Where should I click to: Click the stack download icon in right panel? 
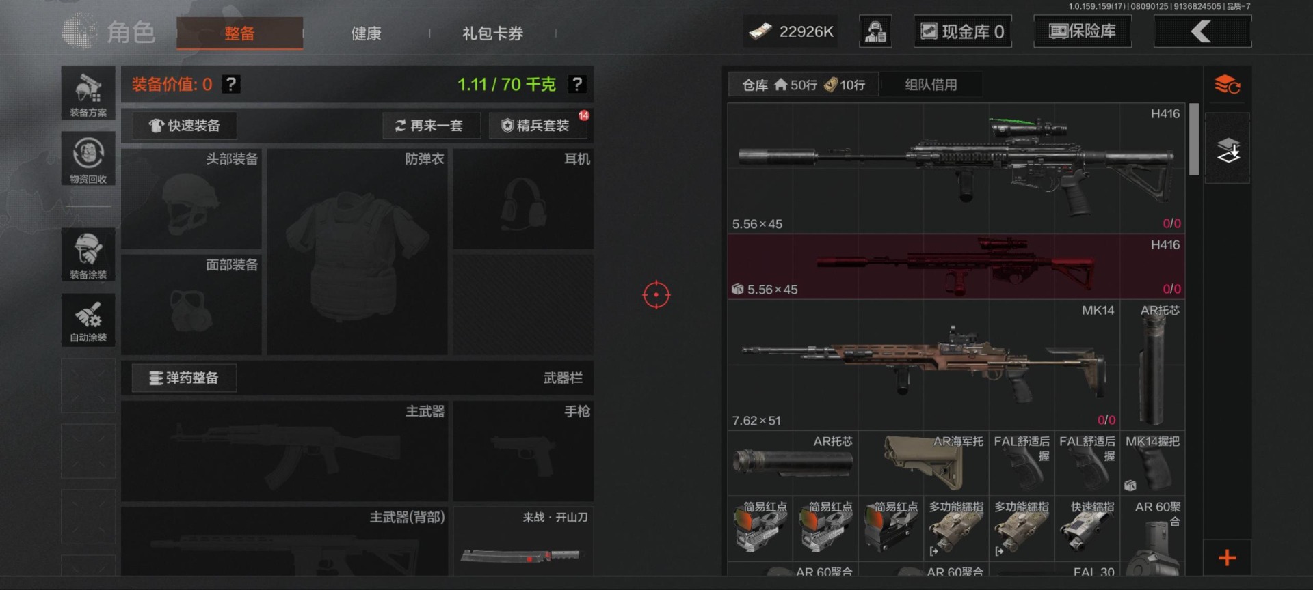[x=1228, y=149]
